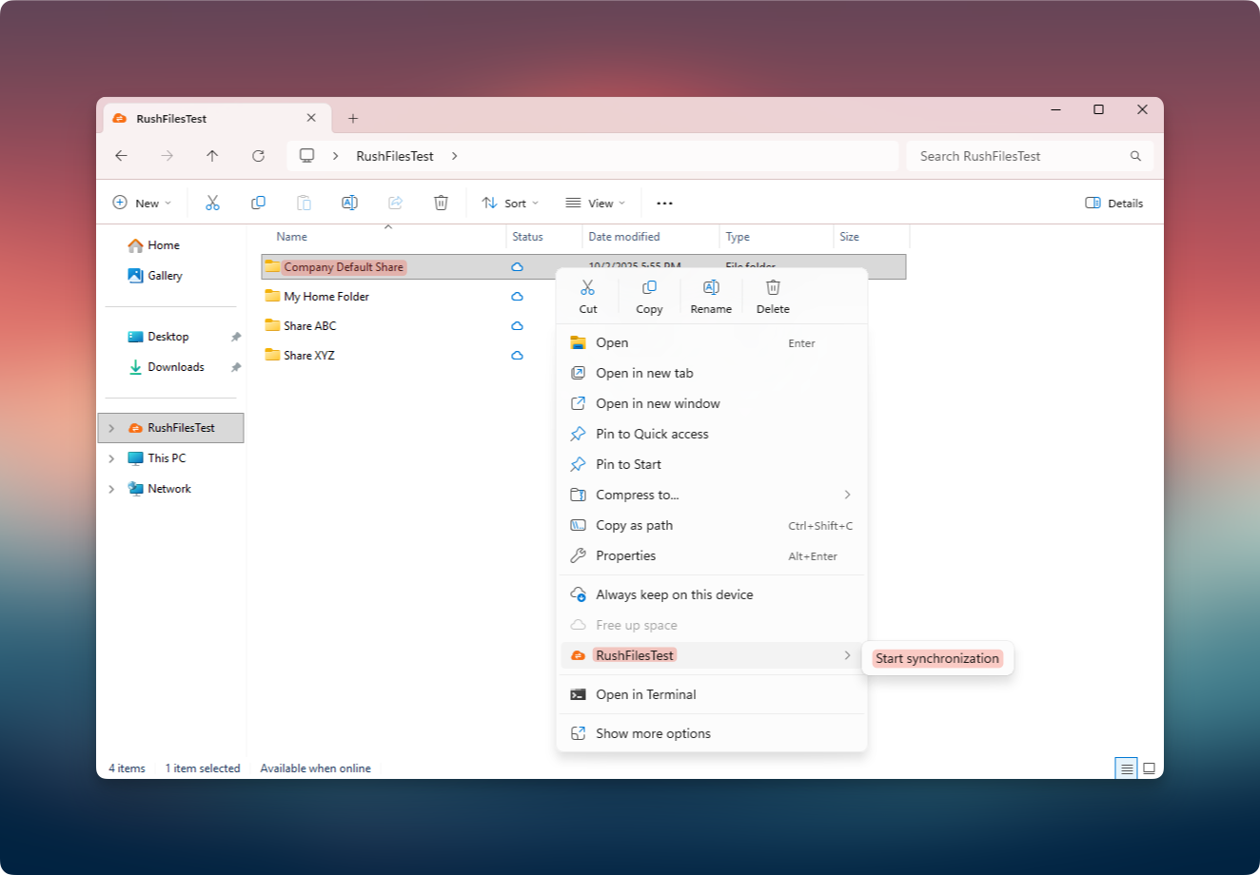The width and height of the screenshot is (1260, 875).
Task: Open the See more ellipsis menu
Action: [664, 203]
